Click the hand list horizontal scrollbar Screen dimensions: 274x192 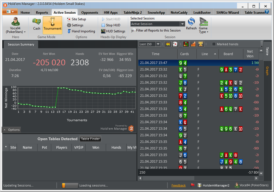168,178
